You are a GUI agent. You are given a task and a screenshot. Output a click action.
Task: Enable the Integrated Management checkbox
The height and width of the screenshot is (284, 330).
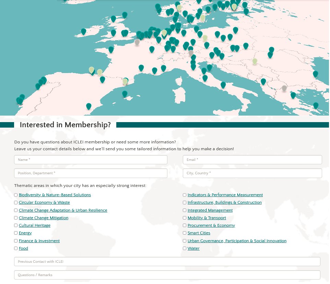point(185,210)
